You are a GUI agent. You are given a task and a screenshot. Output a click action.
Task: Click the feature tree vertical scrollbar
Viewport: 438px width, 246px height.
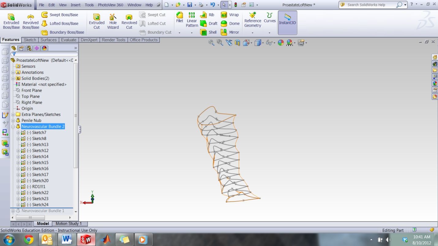point(76,115)
